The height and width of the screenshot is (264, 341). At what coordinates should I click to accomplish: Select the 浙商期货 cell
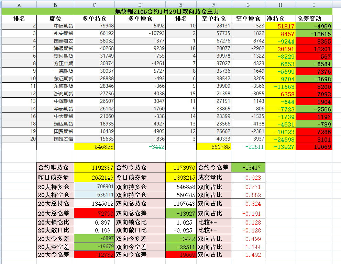(55, 94)
